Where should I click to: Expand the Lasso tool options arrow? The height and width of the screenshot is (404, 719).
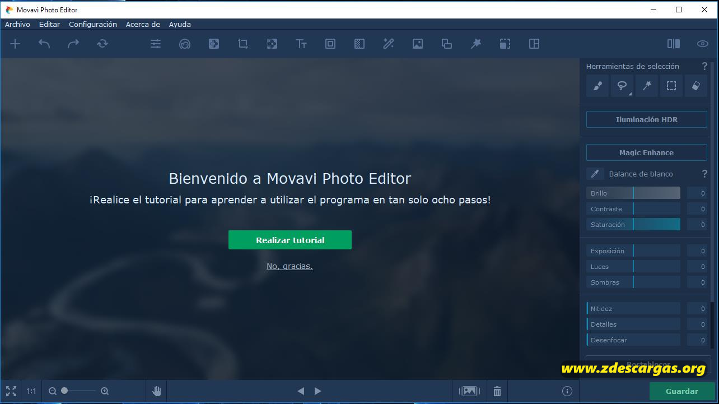click(630, 94)
